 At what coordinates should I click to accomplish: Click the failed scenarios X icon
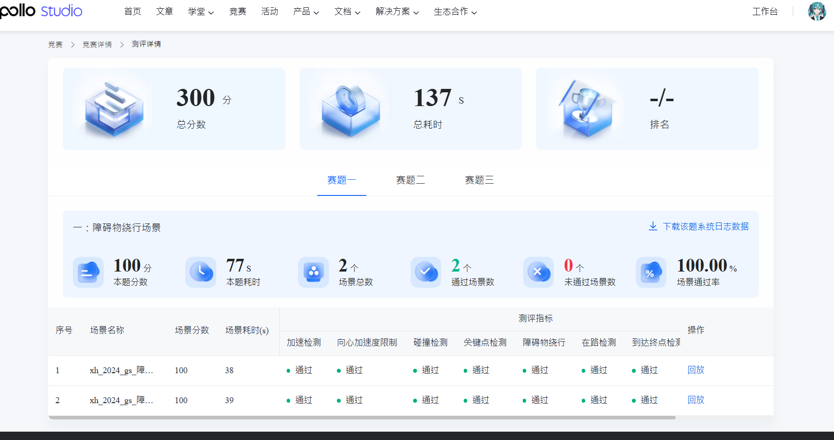click(538, 272)
